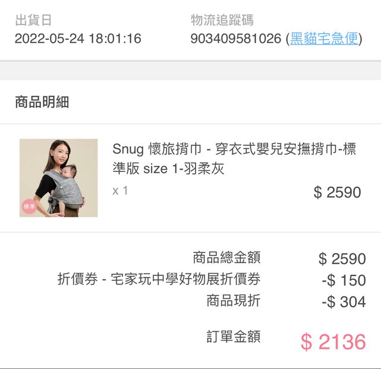Click the -$ 304 product discount amount
381x369 pixels.
tap(344, 302)
